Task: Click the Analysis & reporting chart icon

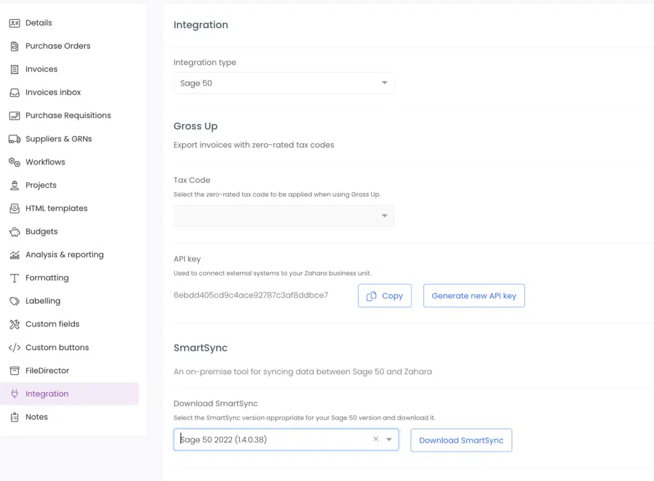Action: tap(15, 255)
